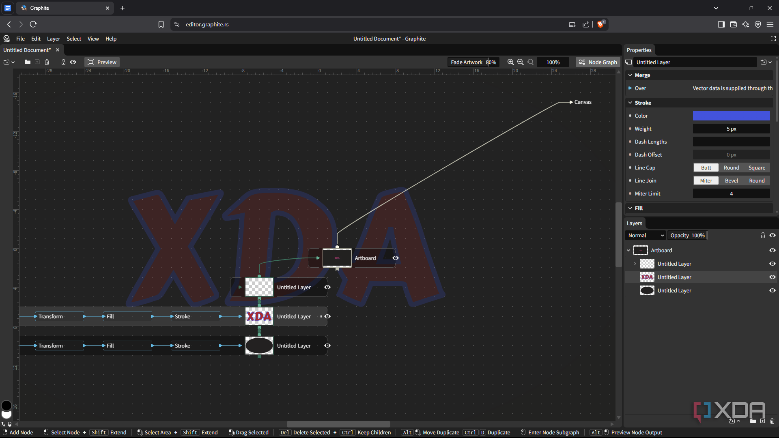Open the Stroke color swatch
The width and height of the screenshot is (779, 438).
731,116
